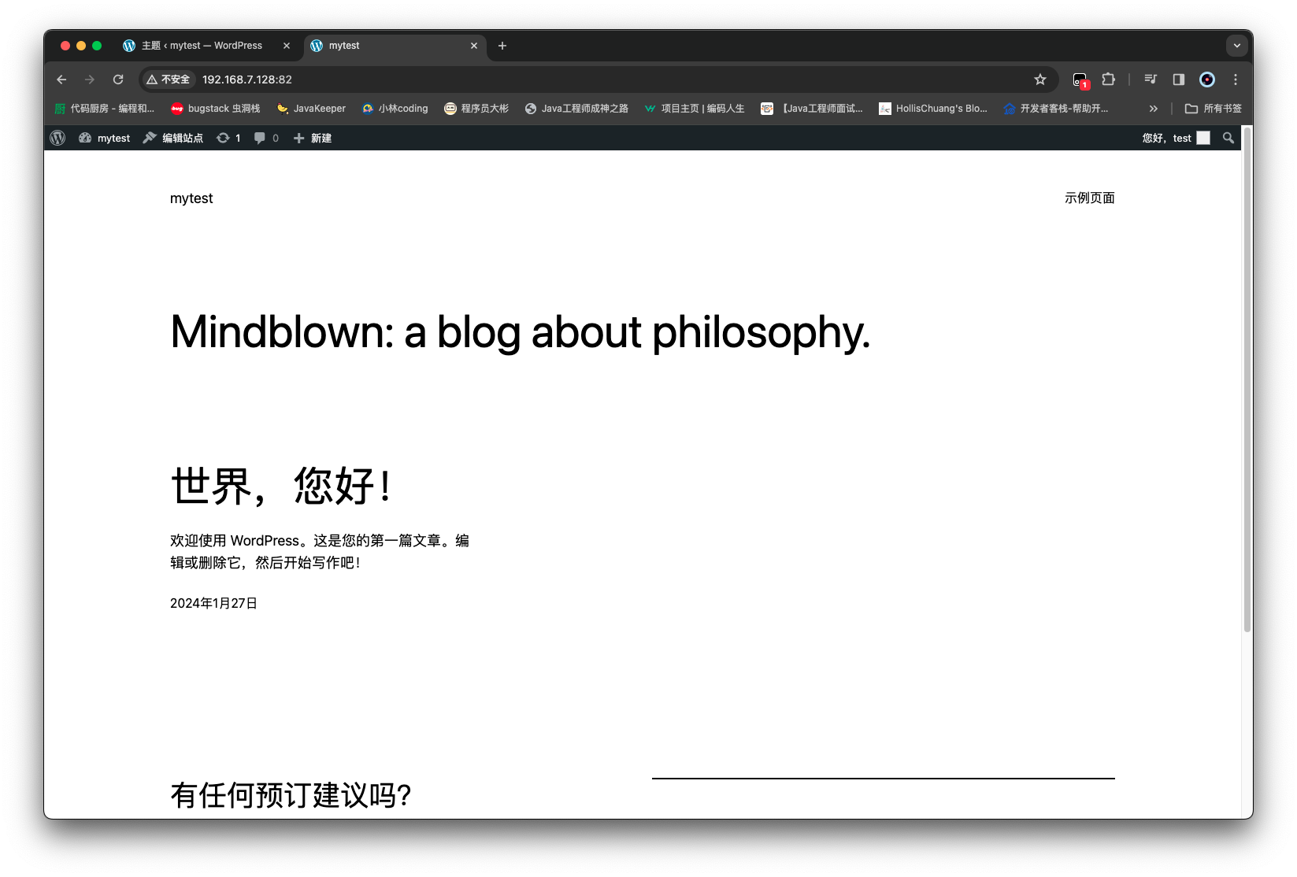Click the WordPress logo in admin bar
The width and height of the screenshot is (1297, 877).
tap(57, 138)
